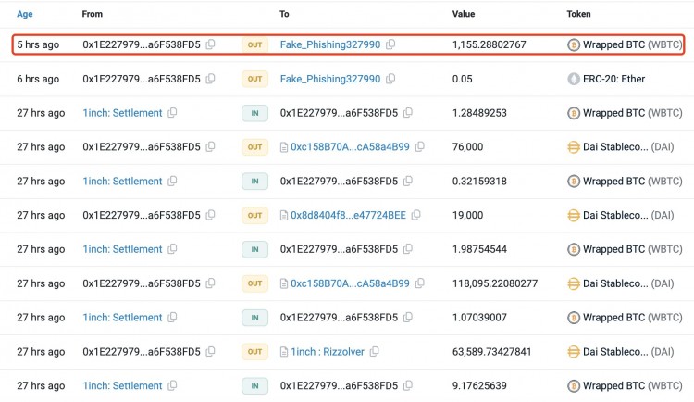
Task: Copy Fake_Phishing327990 address in 0.05 Ether row
Action: point(390,79)
